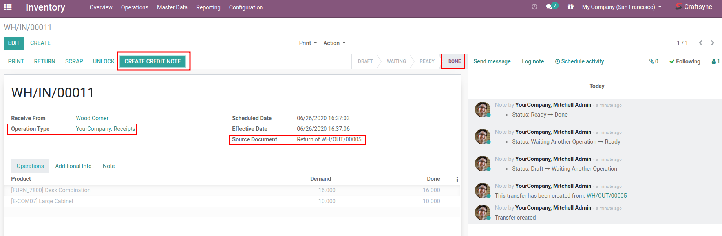
Task: Open the Wood Corner partner link
Action: [x=92, y=118]
